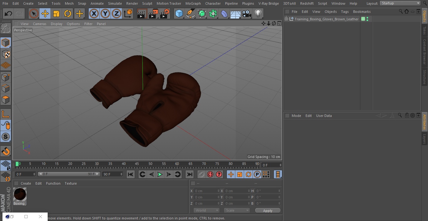
Task: Open the Sculpt menu
Action: click(x=147, y=3)
